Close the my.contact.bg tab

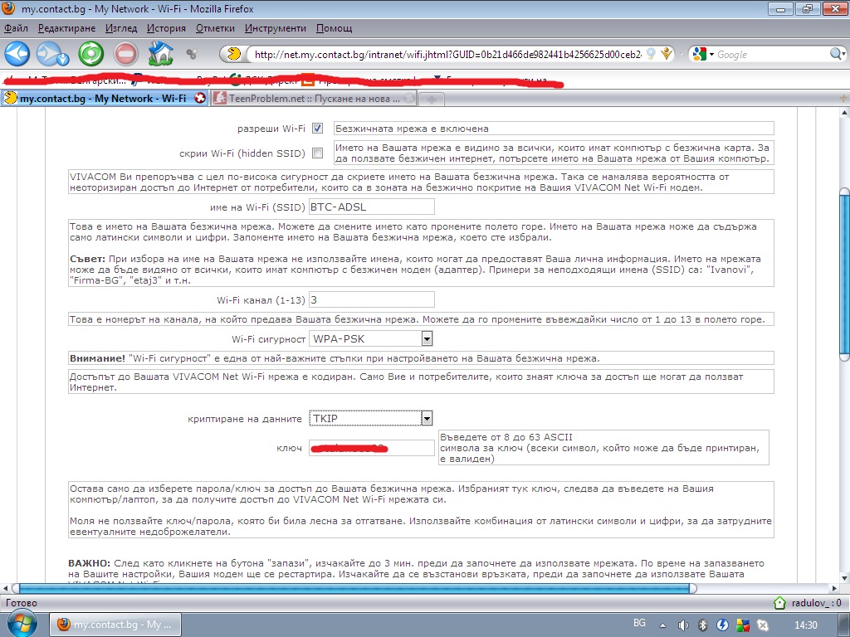[x=200, y=98]
